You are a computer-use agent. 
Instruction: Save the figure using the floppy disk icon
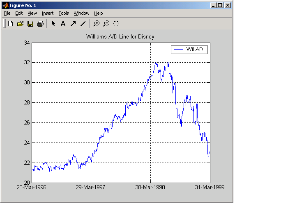(x=30, y=24)
